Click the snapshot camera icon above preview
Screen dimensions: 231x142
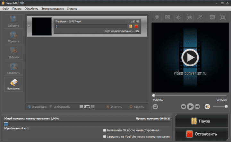point(168,17)
